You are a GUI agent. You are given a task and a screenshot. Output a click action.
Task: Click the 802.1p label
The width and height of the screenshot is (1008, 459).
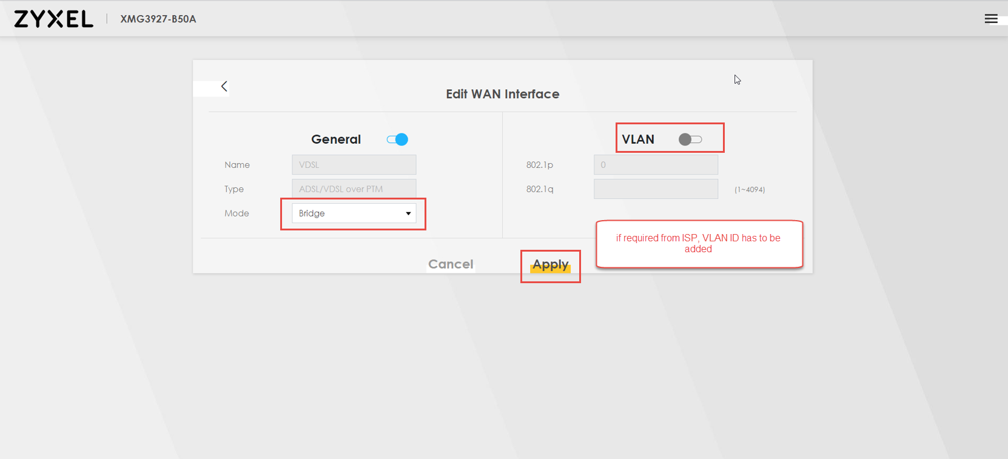540,165
